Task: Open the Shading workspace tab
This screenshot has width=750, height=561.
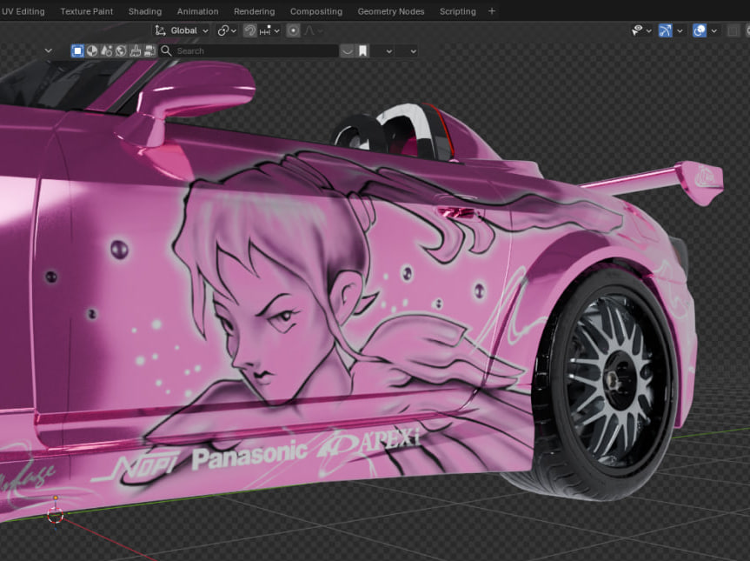Action: click(145, 11)
